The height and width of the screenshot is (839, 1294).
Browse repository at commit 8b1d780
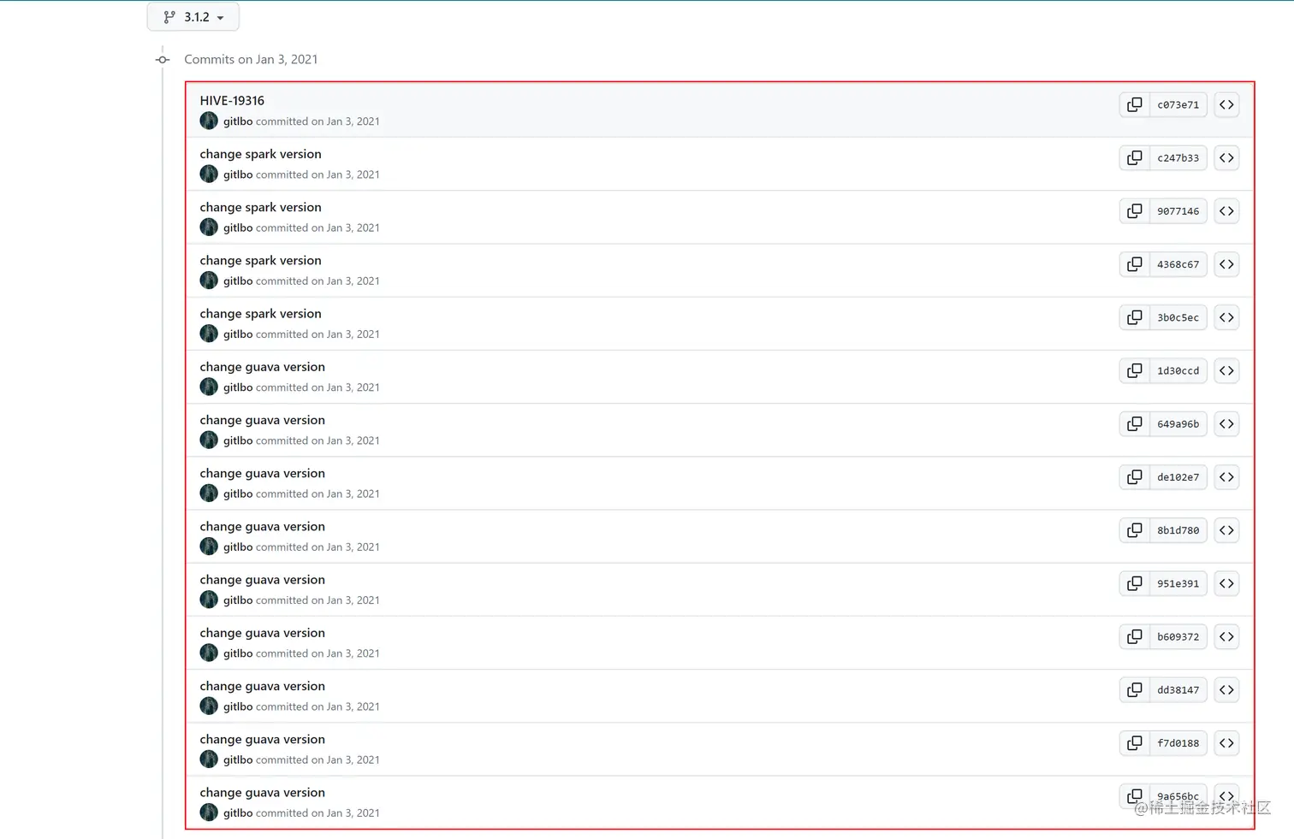click(x=1226, y=530)
